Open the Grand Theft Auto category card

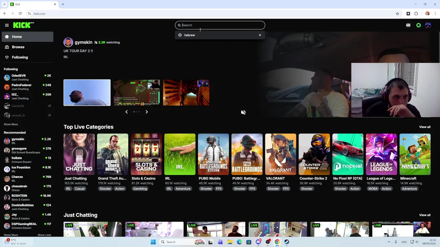coord(112,154)
